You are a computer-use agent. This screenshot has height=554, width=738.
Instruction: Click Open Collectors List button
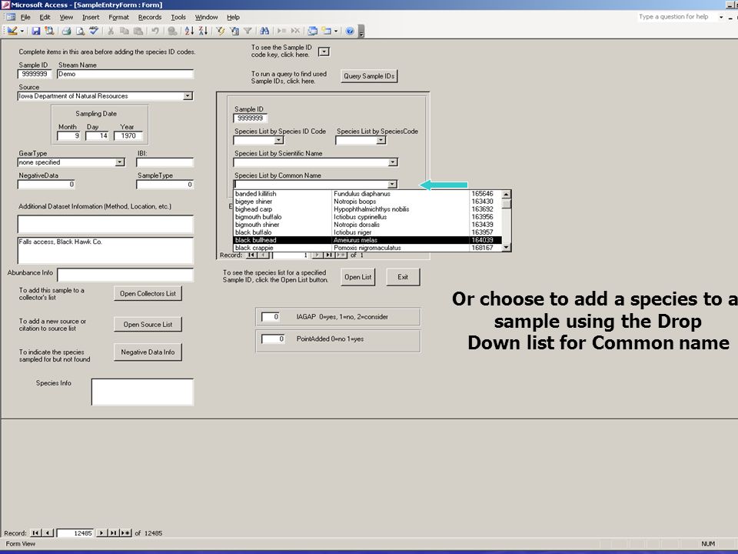point(148,293)
